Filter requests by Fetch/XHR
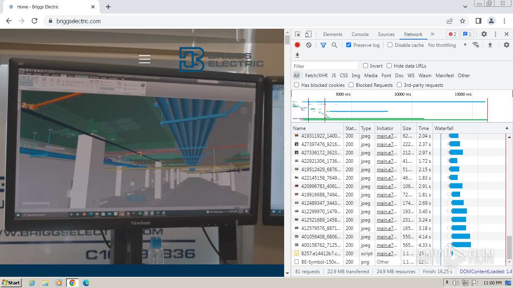This screenshot has width=513, height=288. point(316,76)
